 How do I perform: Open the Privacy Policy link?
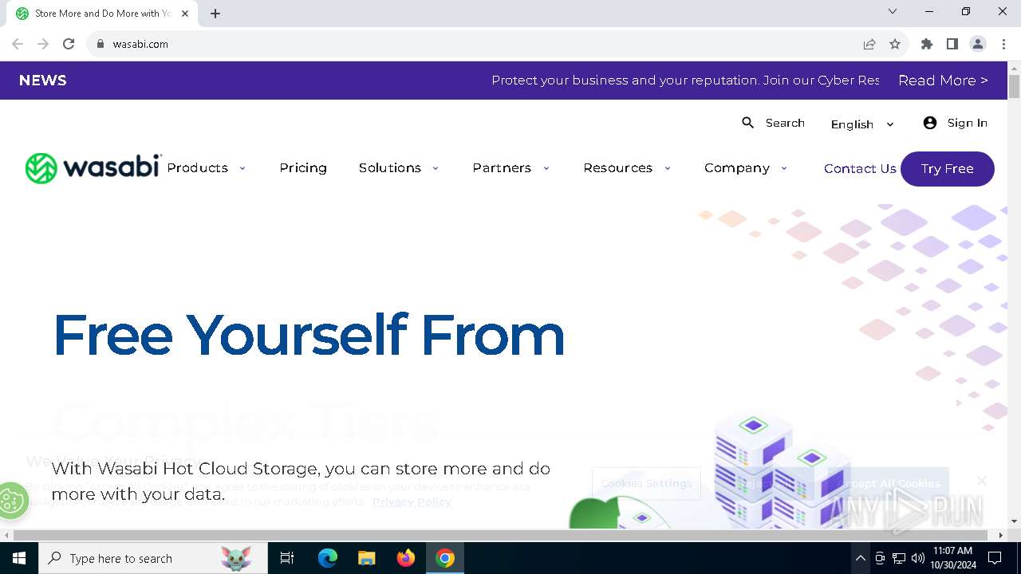(412, 501)
